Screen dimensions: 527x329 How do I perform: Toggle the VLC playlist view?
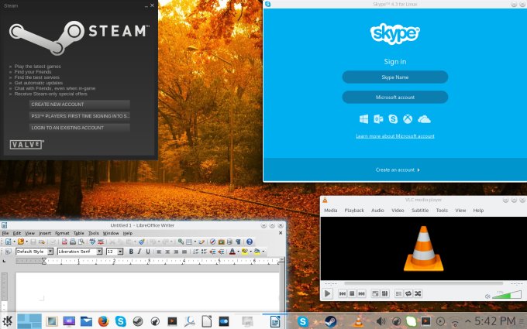click(398, 293)
